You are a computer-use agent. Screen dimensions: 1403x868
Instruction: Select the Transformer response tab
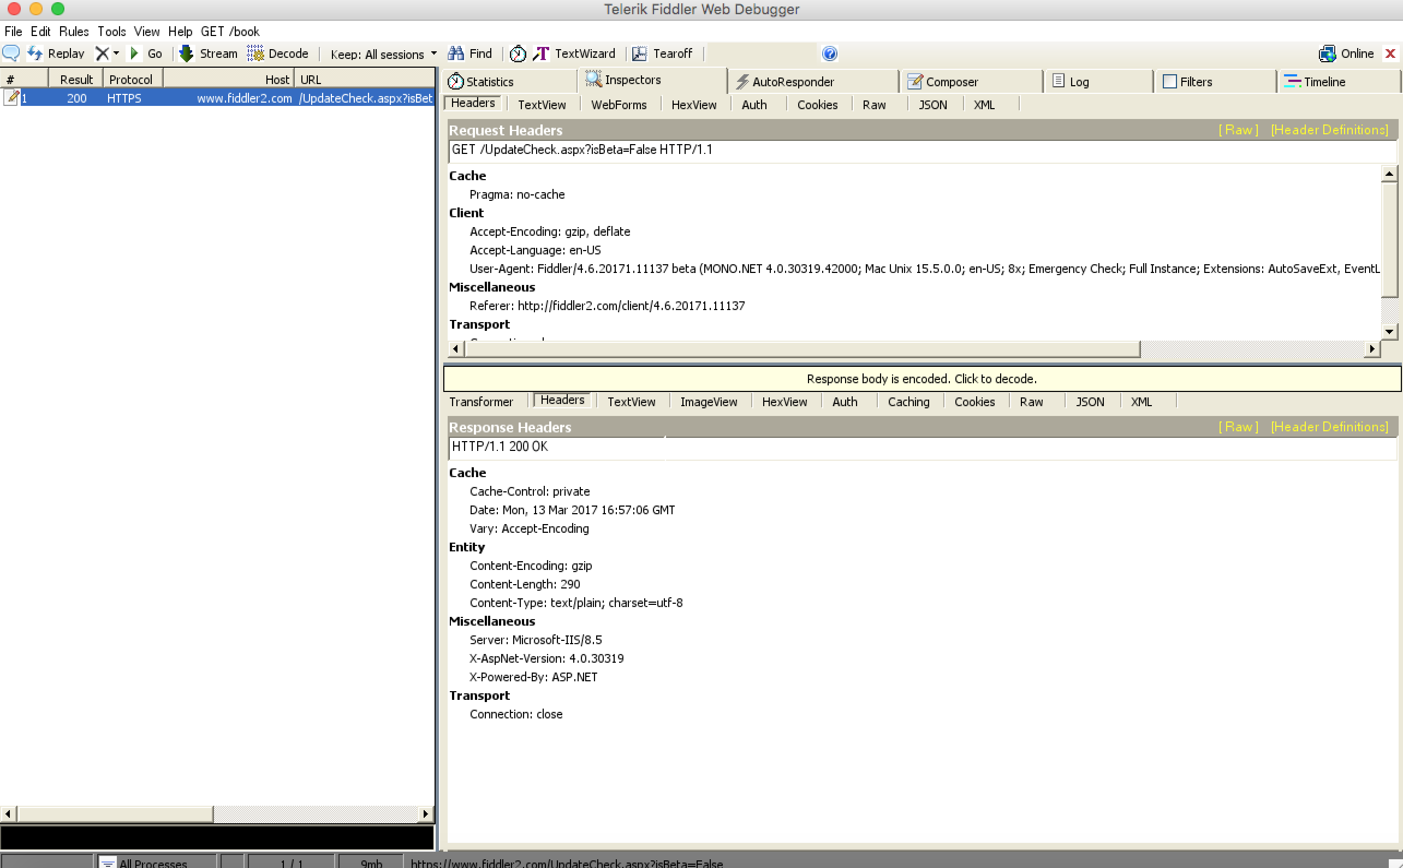pos(481,402)
